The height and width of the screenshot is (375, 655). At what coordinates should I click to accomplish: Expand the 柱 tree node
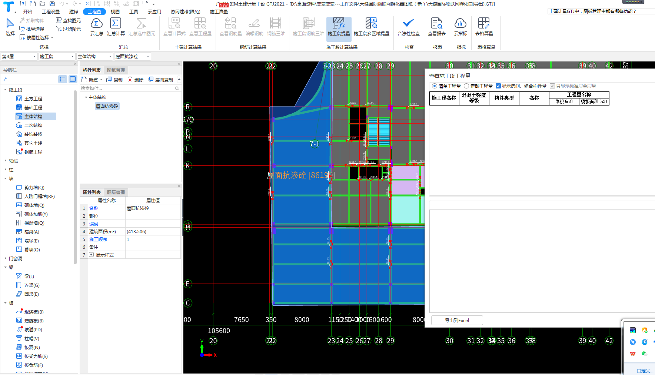tap(5, 170)
